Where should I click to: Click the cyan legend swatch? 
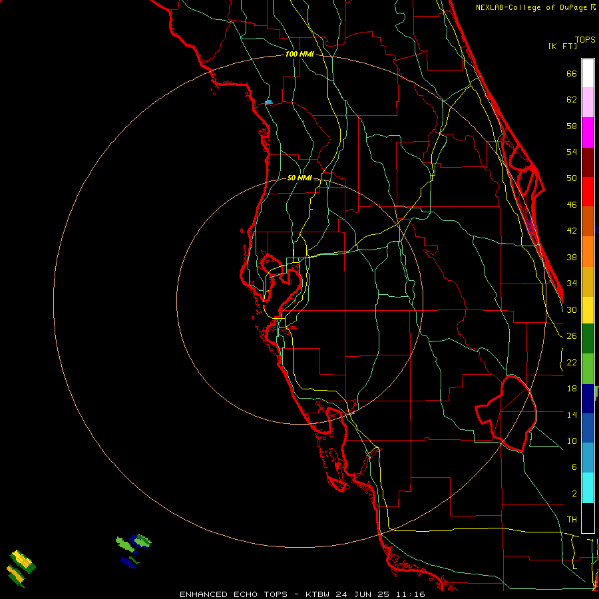[588, 488]
